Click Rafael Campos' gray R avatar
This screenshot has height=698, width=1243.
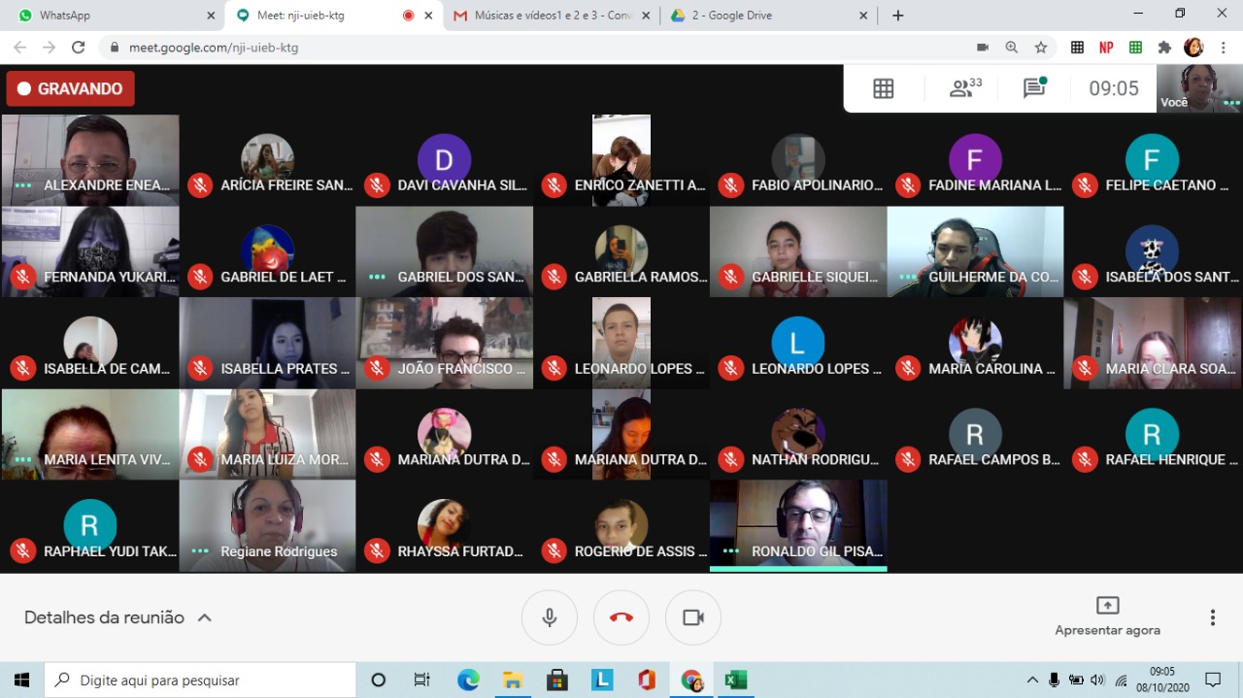tap(975, 434)
